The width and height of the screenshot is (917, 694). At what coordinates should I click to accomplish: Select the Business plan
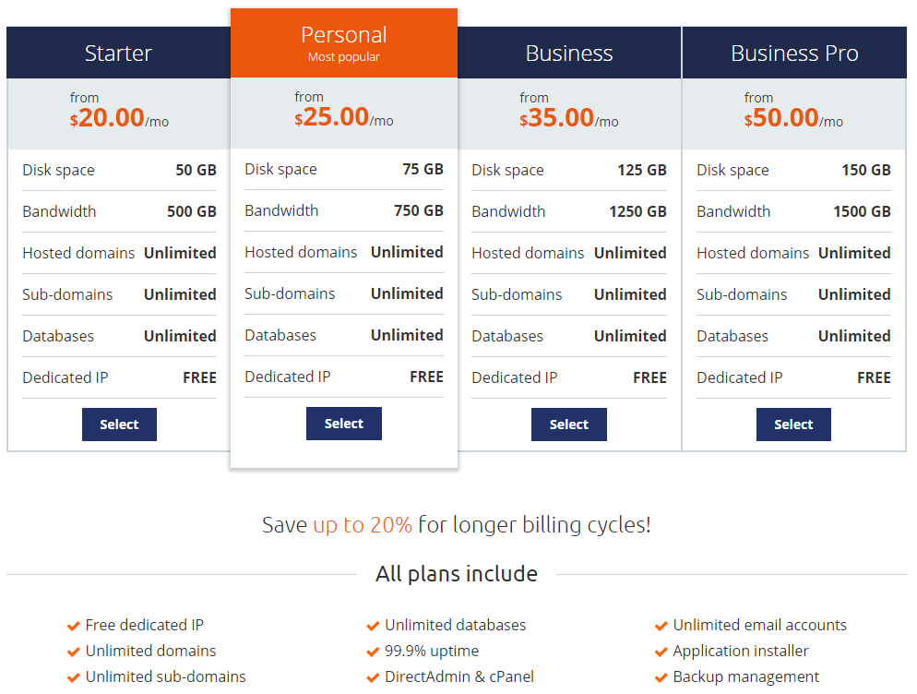(568, 425)
